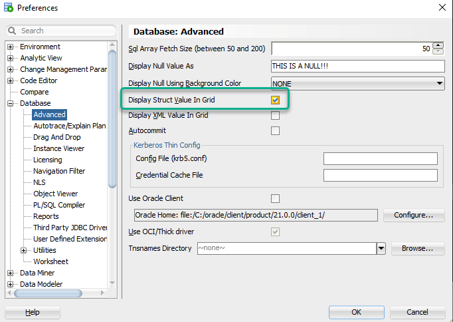
Task: Edit the Display Null Value As field
Action: pyautogui.click(x=358, y=66)
